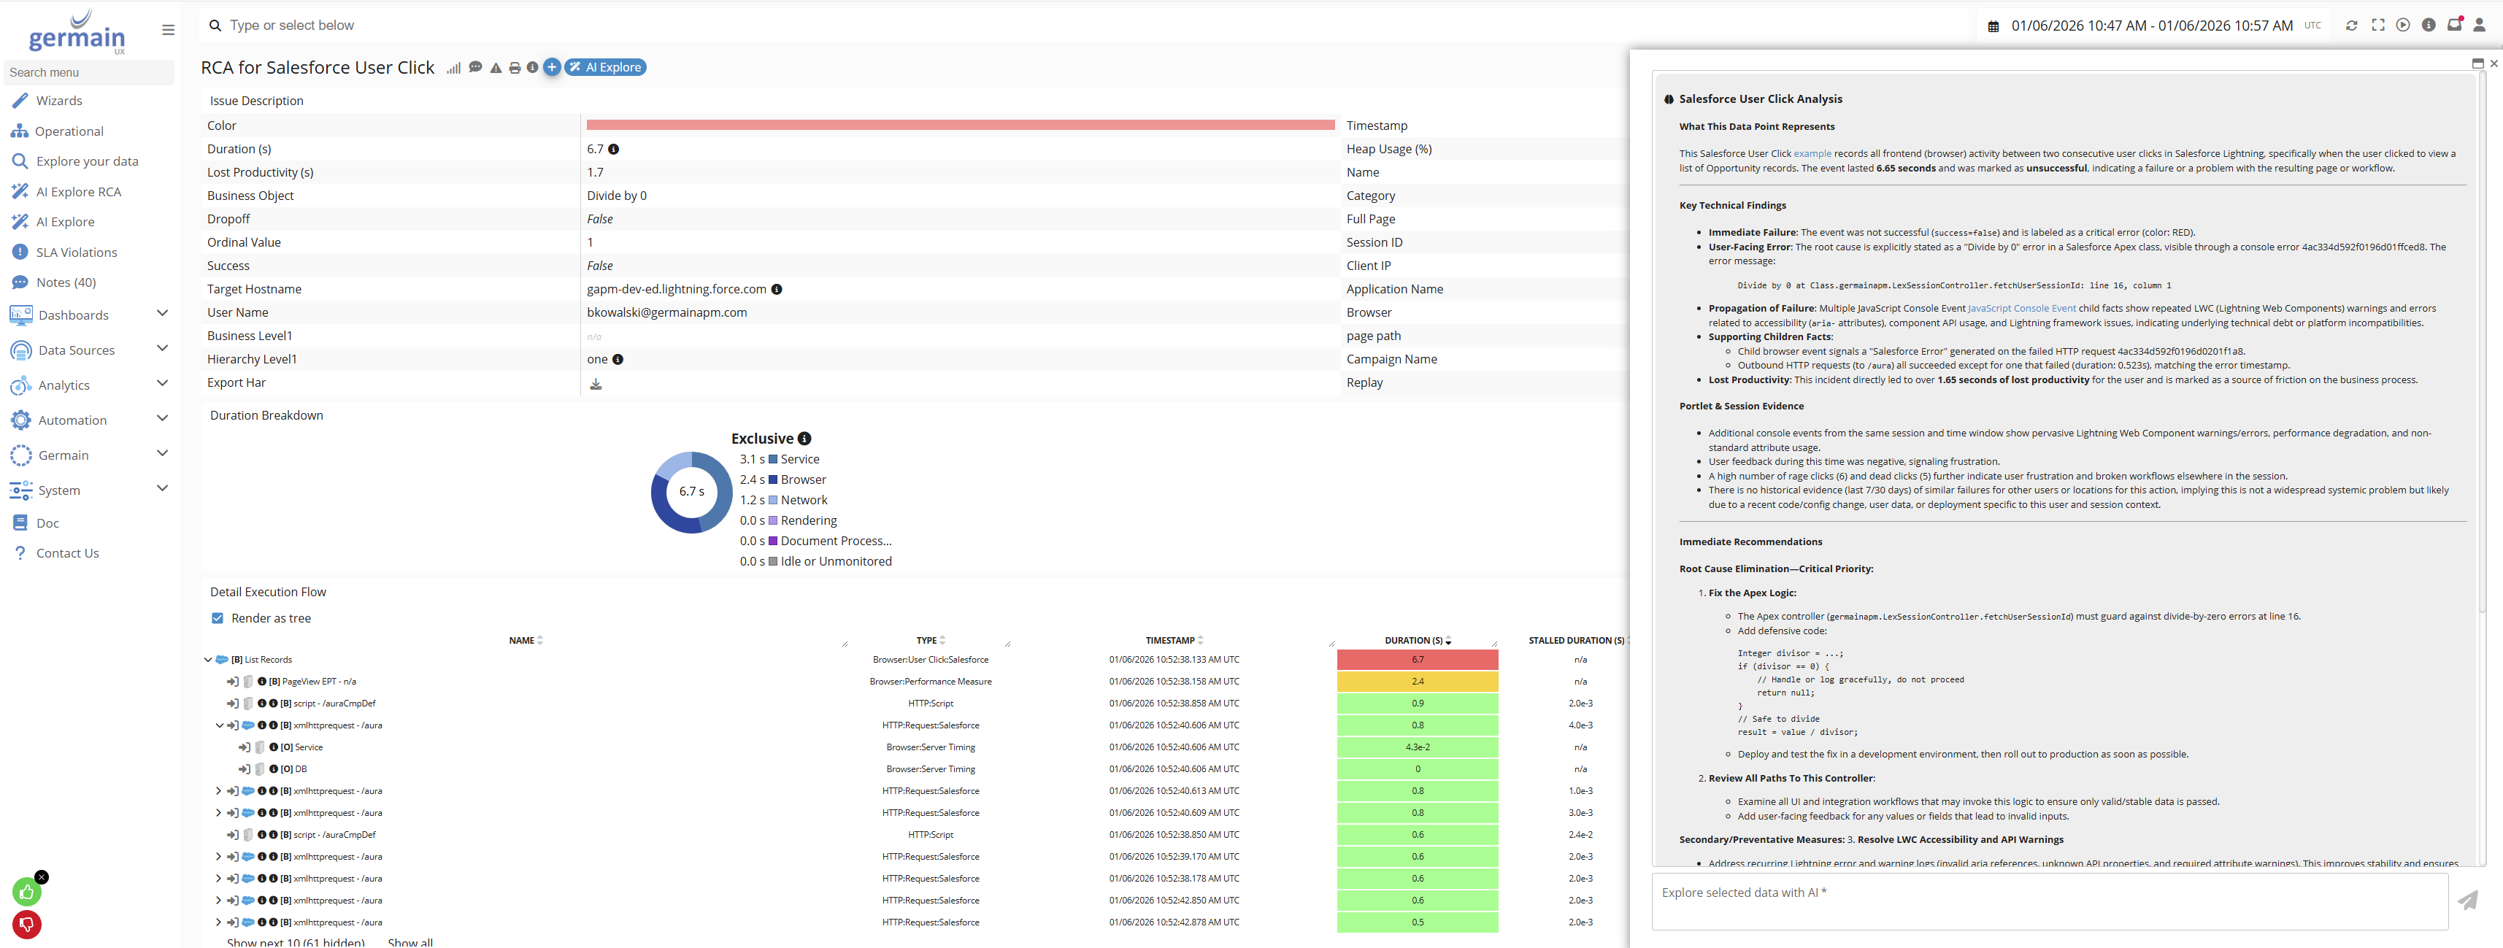Open the comments speech bubble icon

(x=475, y=68)
